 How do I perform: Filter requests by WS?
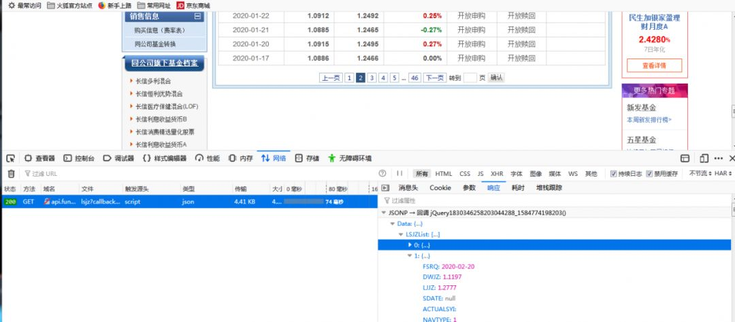[x=573, y=174]
